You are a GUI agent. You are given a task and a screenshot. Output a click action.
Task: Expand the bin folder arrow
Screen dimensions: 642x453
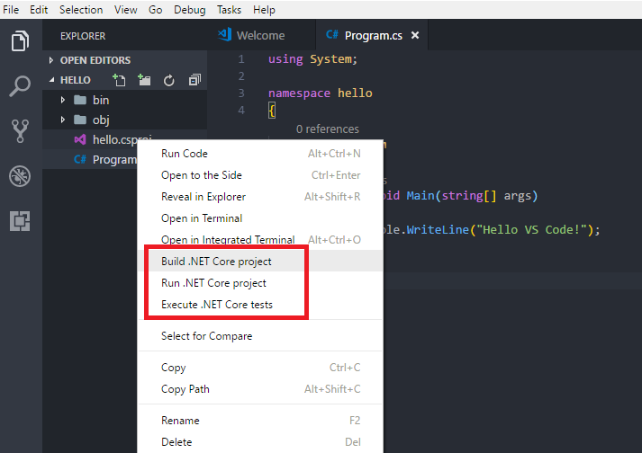pyautogui.click(x=63, y=100)
